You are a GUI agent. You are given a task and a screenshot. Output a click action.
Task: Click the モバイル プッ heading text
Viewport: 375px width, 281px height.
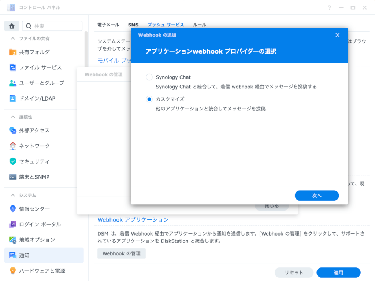click(x=114, y=61)
